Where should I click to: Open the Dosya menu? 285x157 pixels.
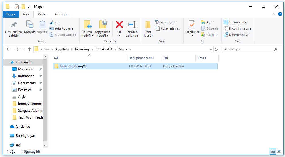click(x=11, y=14)
